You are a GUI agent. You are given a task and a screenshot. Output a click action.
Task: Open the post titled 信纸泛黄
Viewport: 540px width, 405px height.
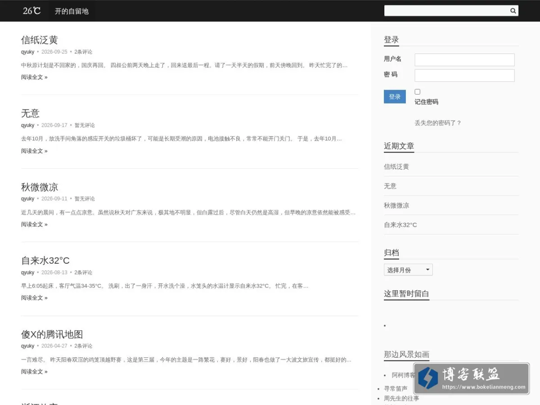pyautogui.click(x=40, y=40)
